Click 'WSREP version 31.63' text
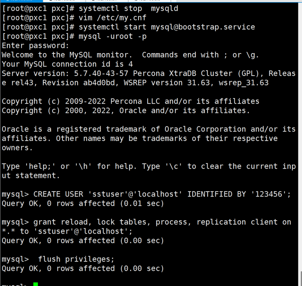 pos(167,83)
